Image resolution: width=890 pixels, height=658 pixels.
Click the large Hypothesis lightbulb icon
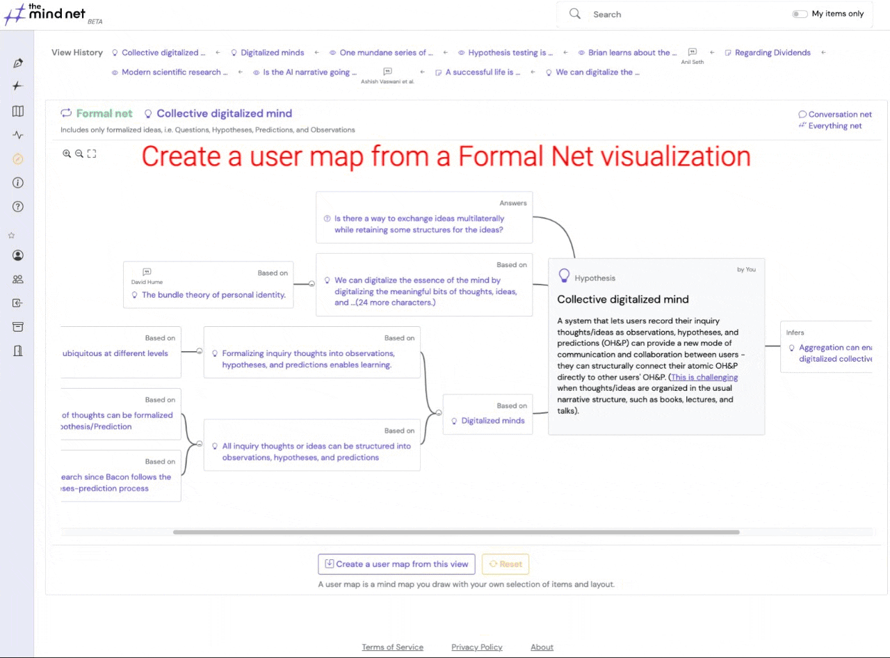coord(565,276)
